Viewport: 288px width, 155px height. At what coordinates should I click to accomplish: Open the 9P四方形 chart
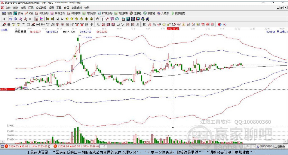(x=58, y=13)
